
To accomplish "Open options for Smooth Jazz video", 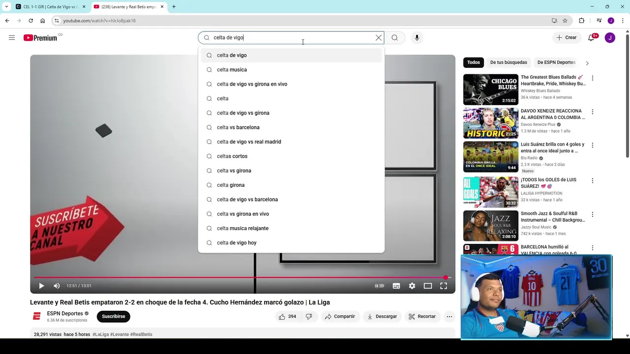I will pos(593,214).
